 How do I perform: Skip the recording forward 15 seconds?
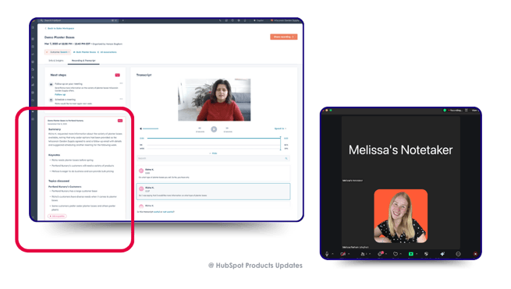pos(228,129)
